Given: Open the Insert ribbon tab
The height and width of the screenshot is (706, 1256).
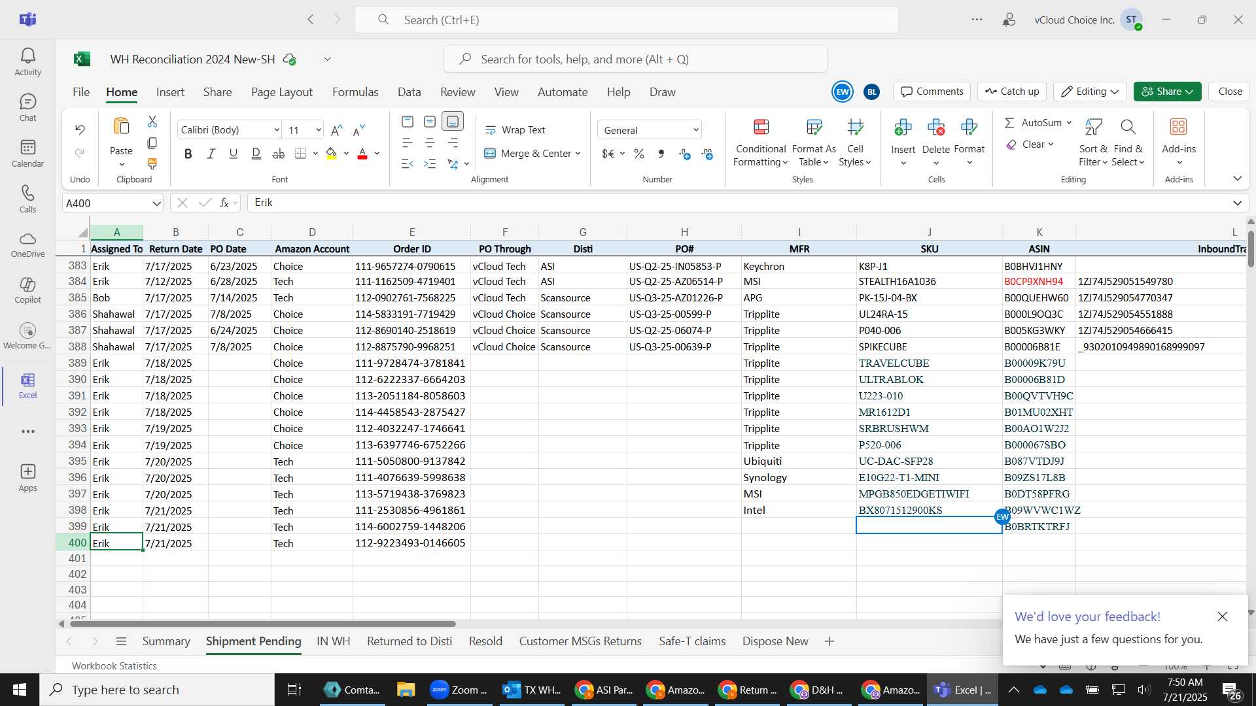Looking at the screenshot, I should coord(170,92).
